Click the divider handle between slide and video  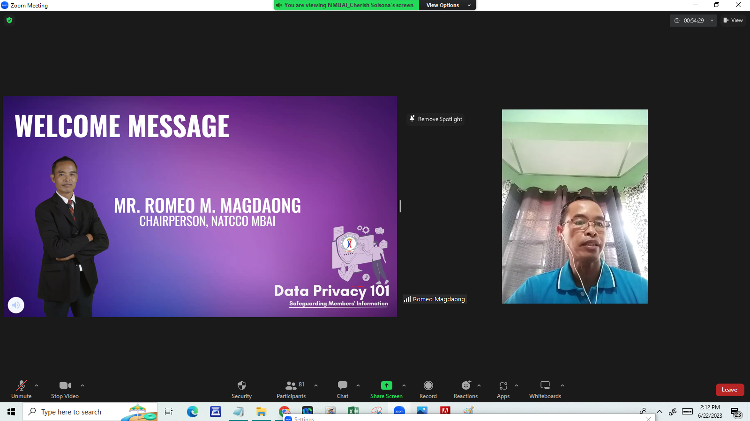click(400, 206)
